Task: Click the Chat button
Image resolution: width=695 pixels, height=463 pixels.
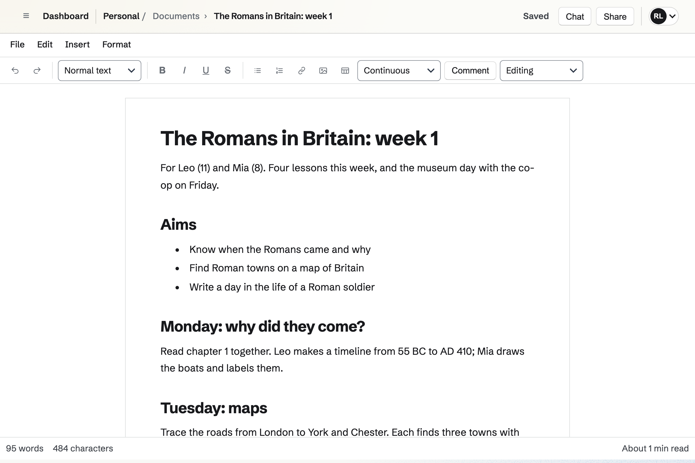Action: (575, 16)
